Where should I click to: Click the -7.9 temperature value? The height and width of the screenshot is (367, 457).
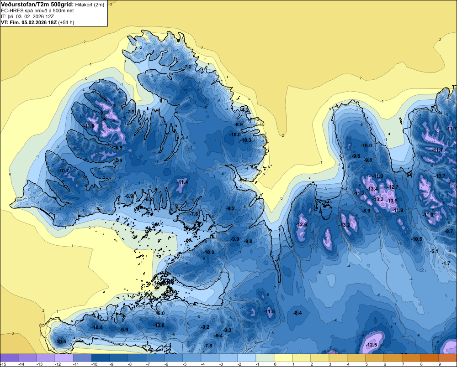130,112
